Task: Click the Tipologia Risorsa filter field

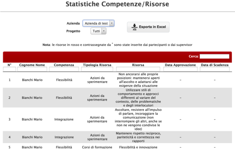Action: pos(97,69)
